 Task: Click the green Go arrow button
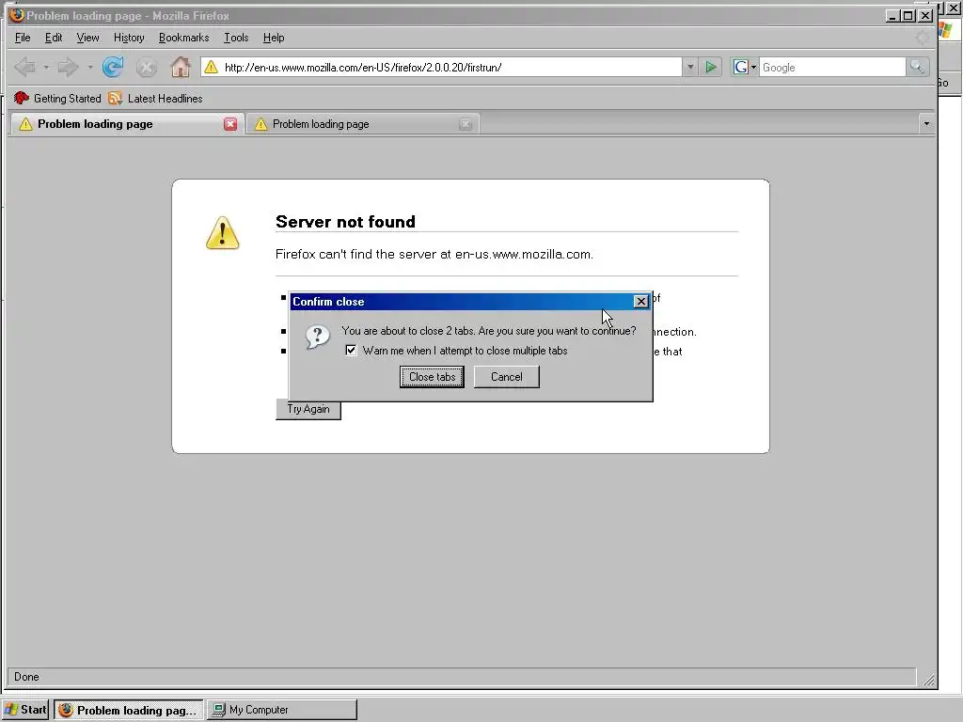point(711,67)
